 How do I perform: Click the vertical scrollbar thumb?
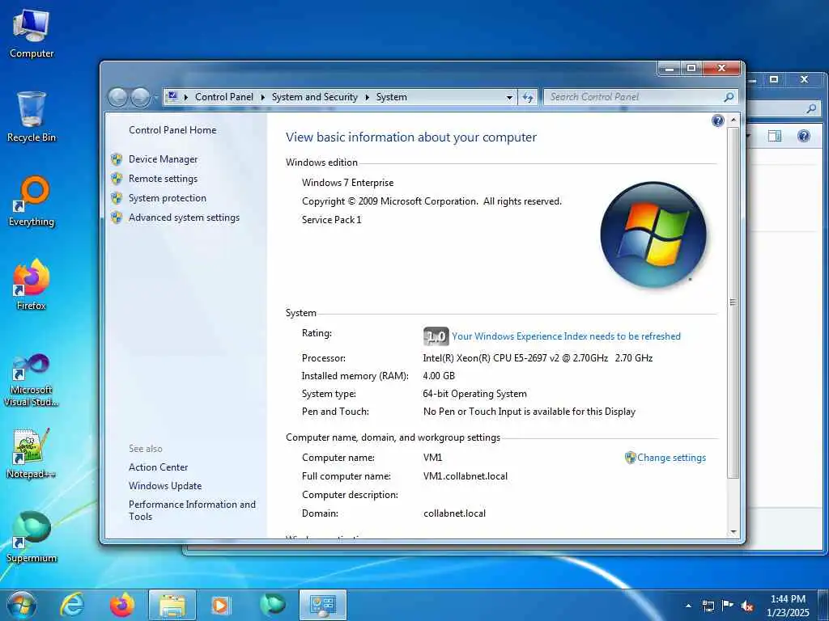click(733, 302)
